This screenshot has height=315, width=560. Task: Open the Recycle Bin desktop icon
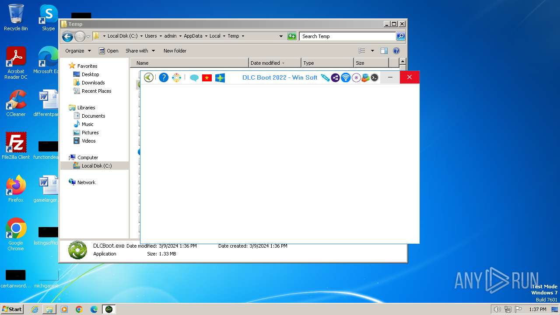[x=16, y=17]
